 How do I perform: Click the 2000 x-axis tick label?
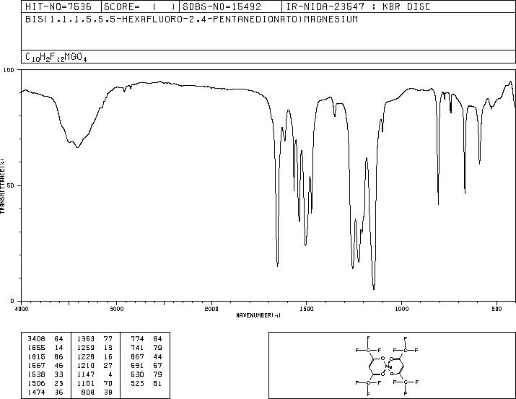tap(211, 309)
